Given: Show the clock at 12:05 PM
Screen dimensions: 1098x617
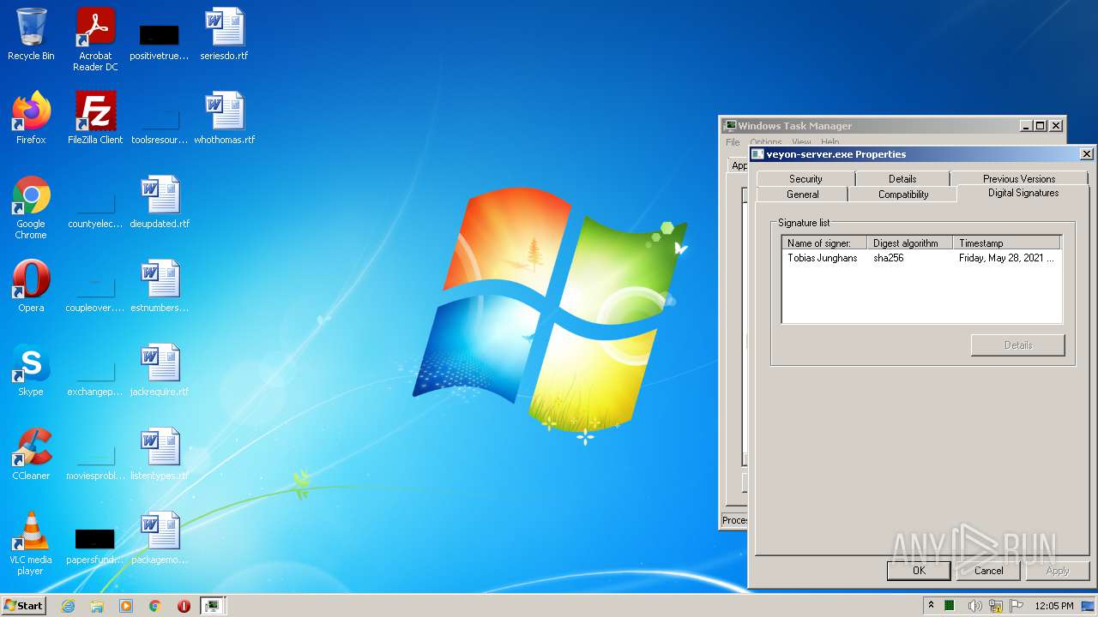Looking at the screenshot, I should tap(1054, 606).
